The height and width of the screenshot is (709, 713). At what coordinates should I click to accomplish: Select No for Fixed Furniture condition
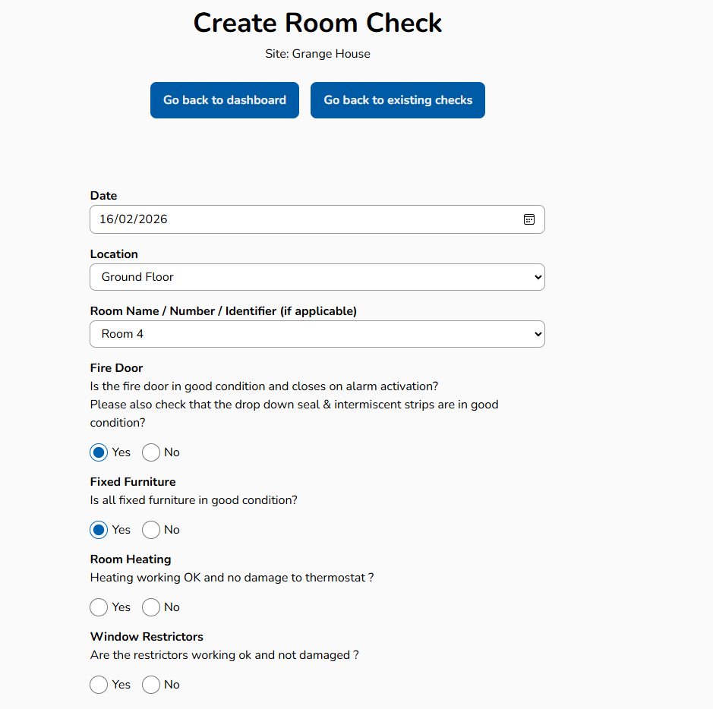150,529
